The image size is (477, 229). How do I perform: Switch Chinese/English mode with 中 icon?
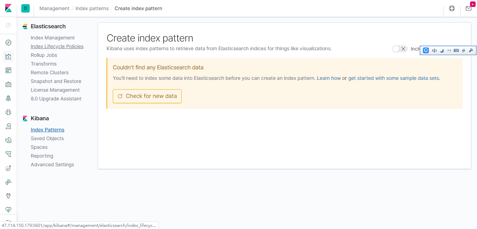[434, 51]
